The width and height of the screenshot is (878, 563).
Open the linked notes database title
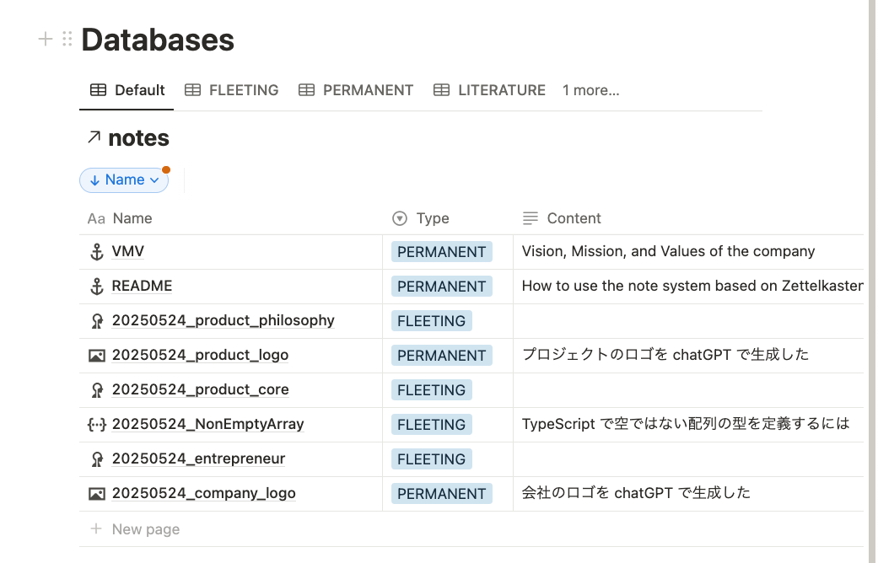138,138
